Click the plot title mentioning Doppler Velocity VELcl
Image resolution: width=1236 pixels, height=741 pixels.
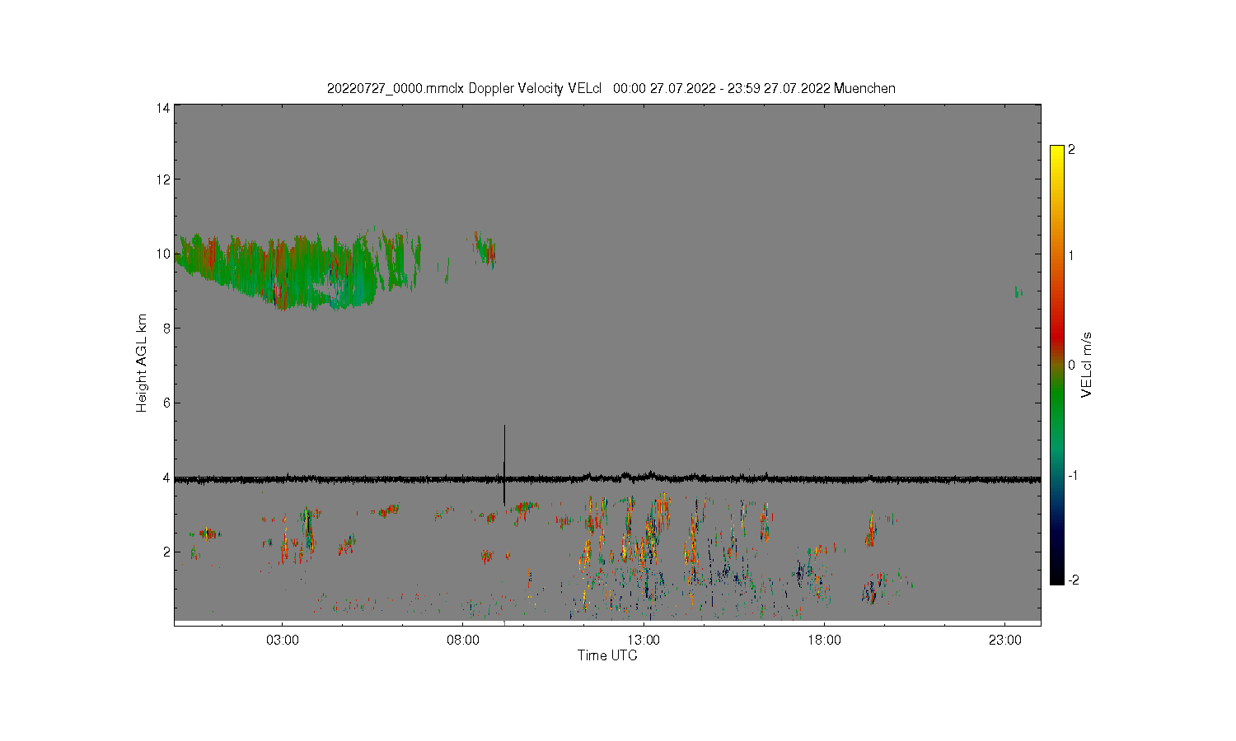coord(611,89)
